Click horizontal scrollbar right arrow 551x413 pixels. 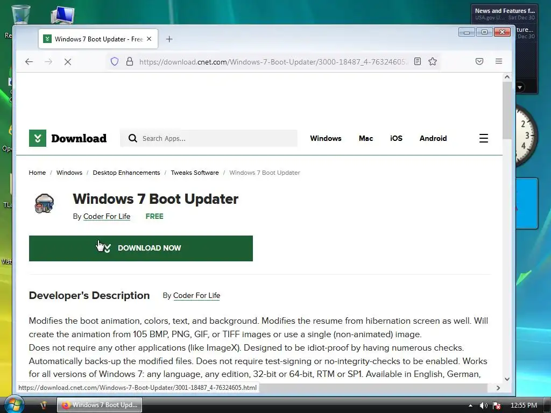498,388
